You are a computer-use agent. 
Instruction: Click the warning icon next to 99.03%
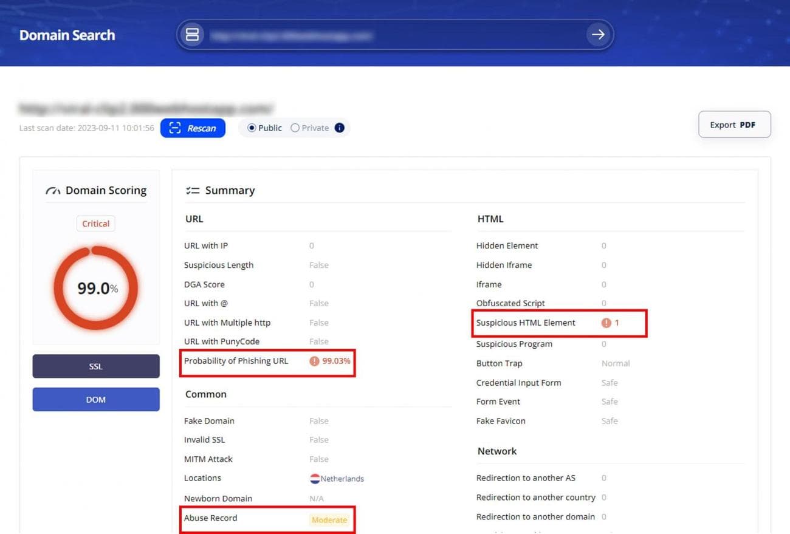tap(314, 361)
